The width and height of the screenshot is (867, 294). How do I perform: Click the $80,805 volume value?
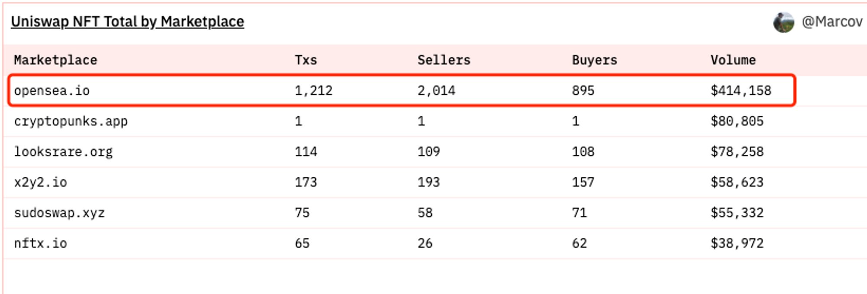tap(737, 121)
